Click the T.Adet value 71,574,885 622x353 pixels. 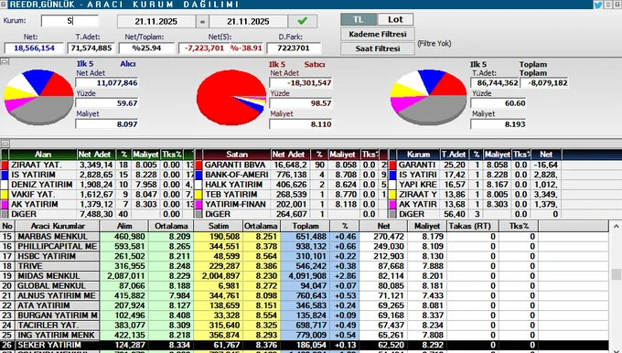tap(91, 48)
